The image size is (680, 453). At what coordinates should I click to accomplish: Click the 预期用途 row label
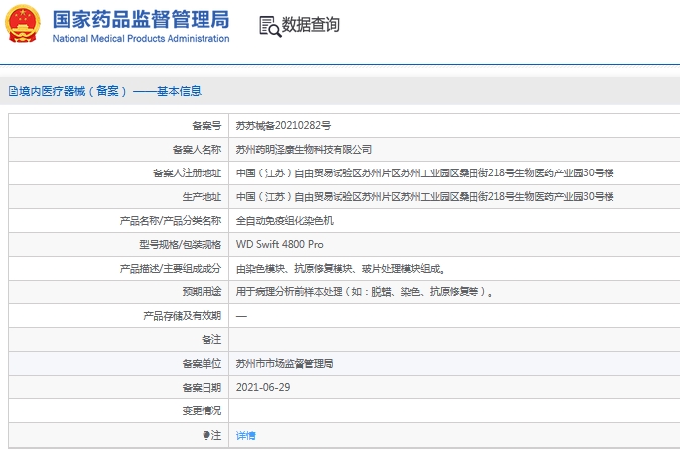click(202, 292)
